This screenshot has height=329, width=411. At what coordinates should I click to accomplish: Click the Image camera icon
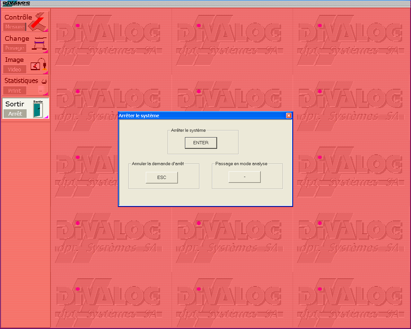[39, 65]
